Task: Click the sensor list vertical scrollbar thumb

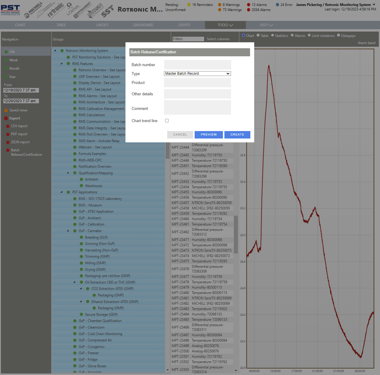Action: pyautogui.click(x=236, y=234)
